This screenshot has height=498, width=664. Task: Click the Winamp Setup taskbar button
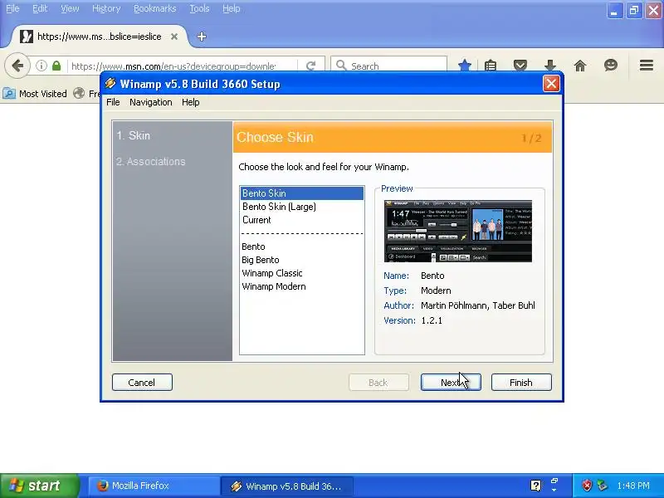[x=286, y=486]
